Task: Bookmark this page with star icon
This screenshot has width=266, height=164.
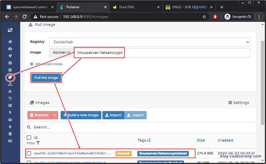Action: [x=204, y=17]
